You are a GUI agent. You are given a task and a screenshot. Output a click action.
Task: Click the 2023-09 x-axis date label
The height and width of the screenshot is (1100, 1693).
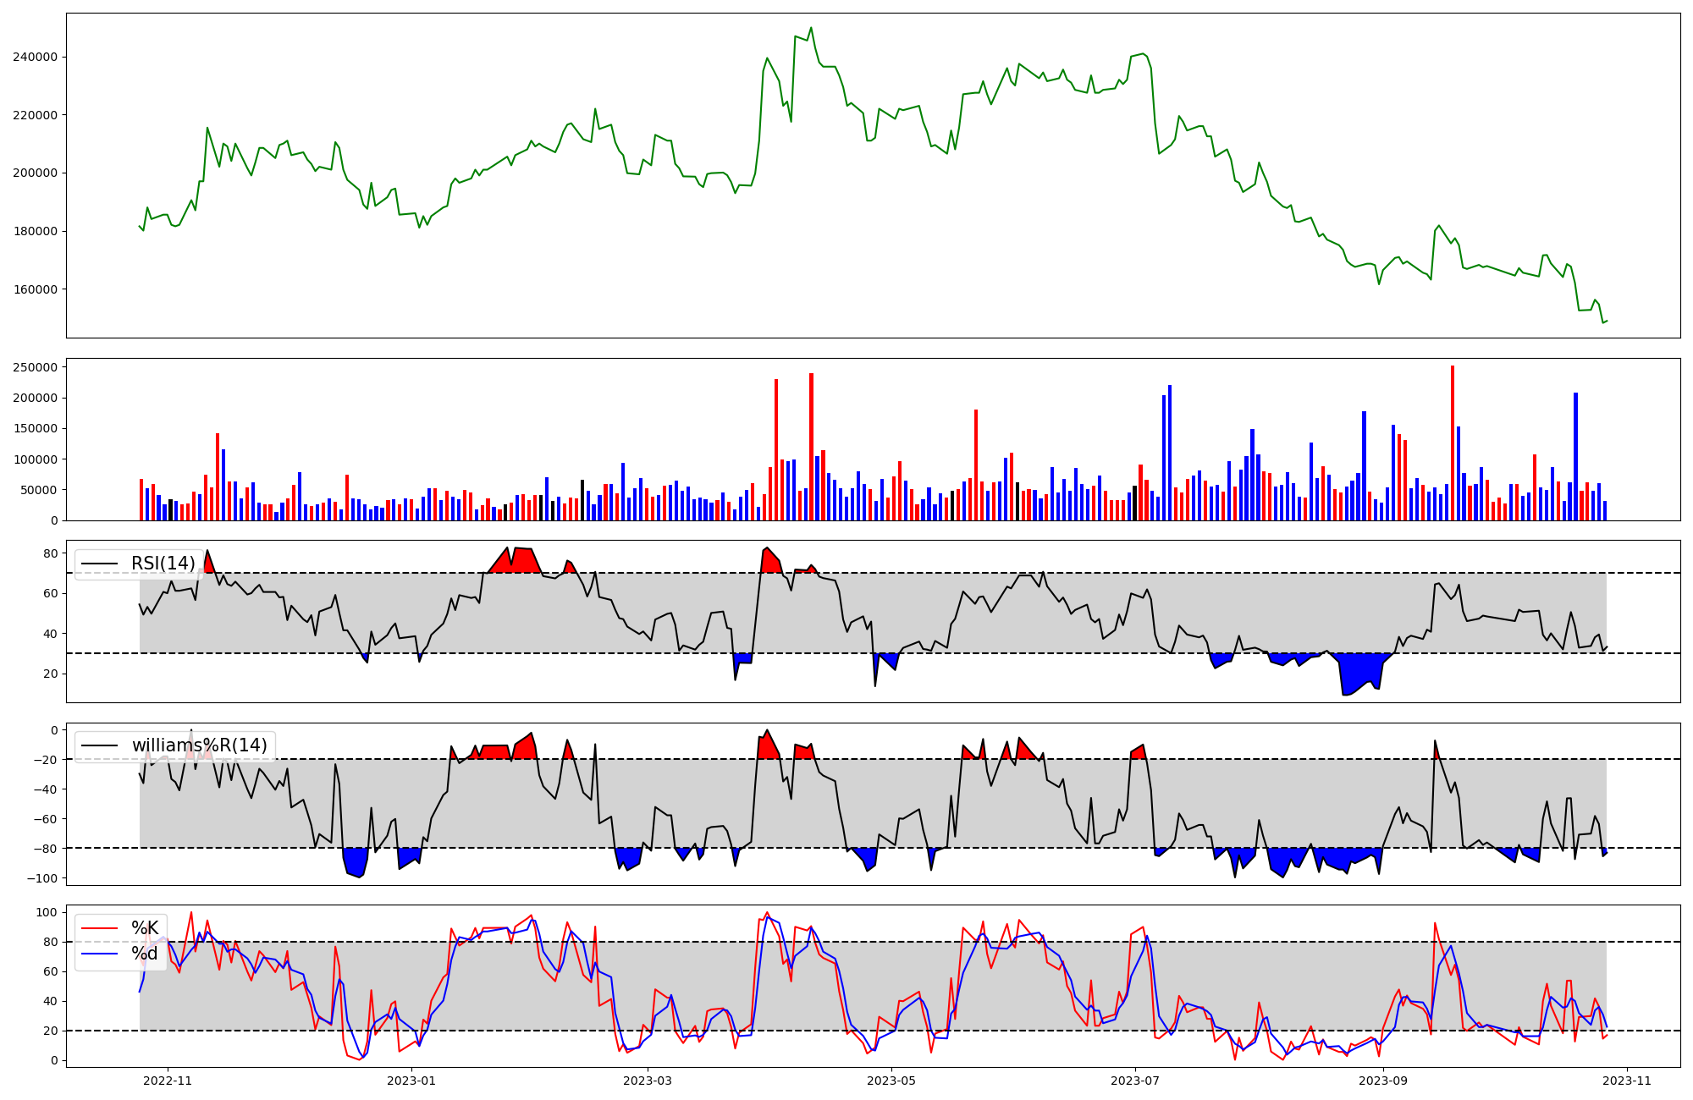click(1382, 1081)
